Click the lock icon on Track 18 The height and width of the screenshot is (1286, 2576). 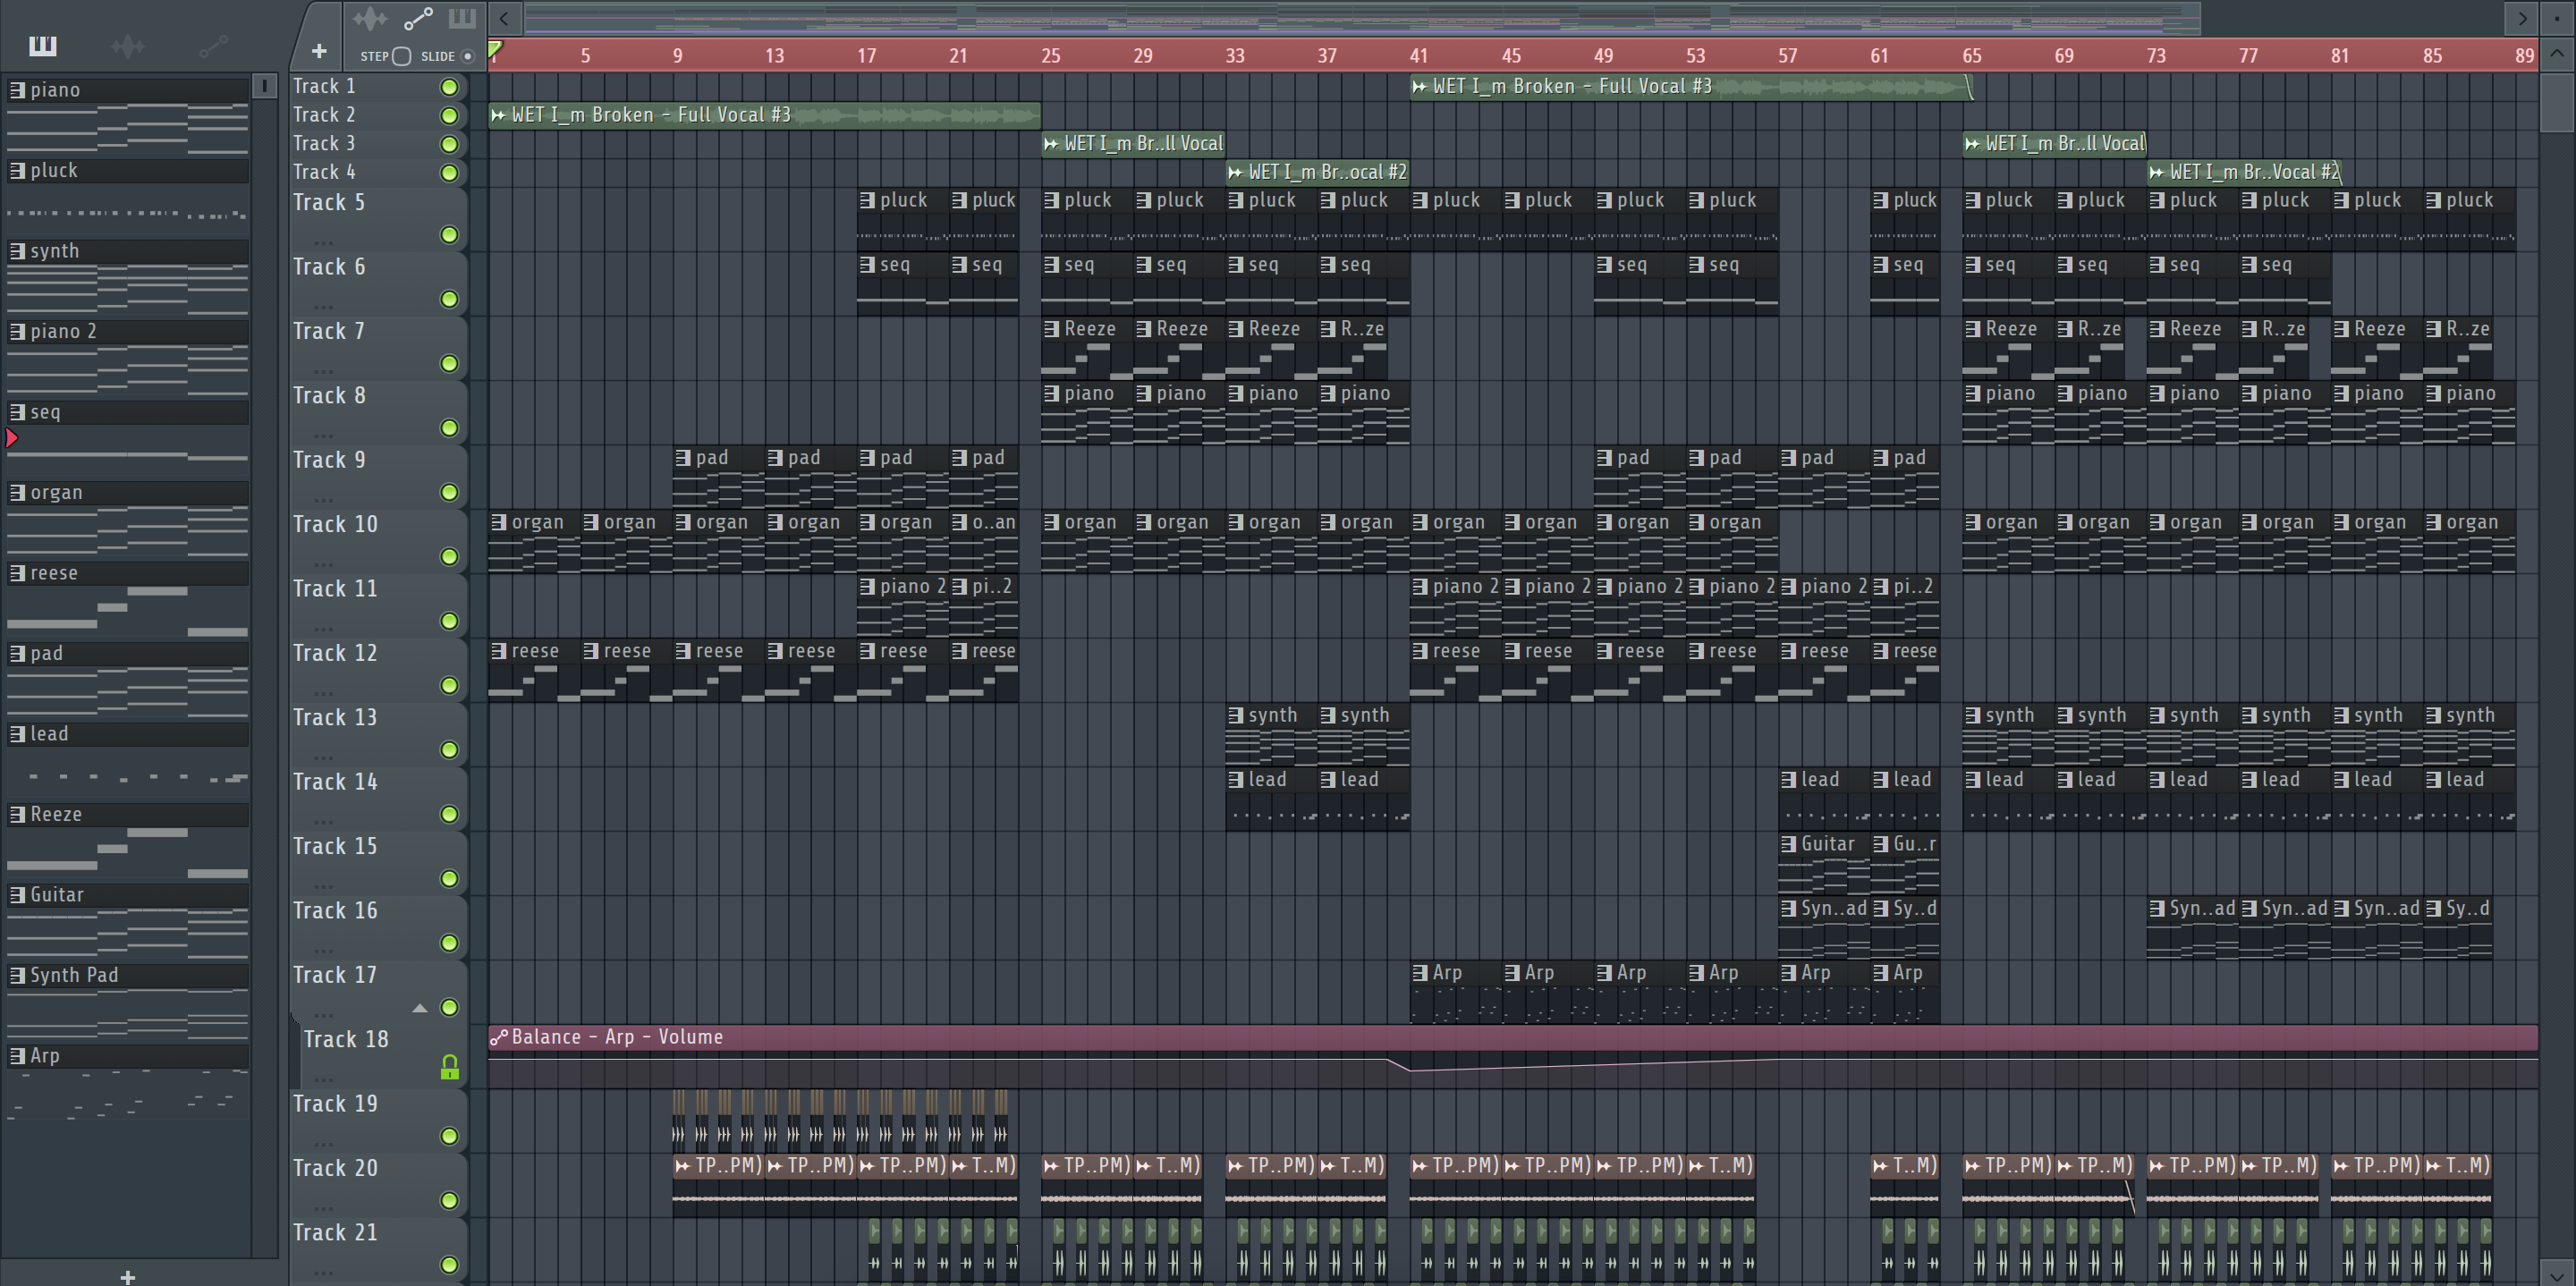coord(450,1068)
